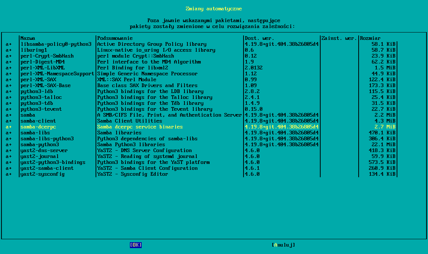
Task: Cancel with the Anuluj button
Action: [x=283, y=245]
